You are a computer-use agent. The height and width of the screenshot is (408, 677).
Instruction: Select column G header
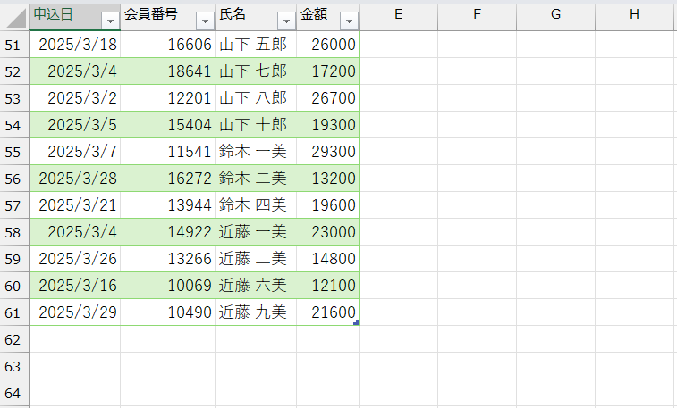pyautogui.click(x=555, y=17)
